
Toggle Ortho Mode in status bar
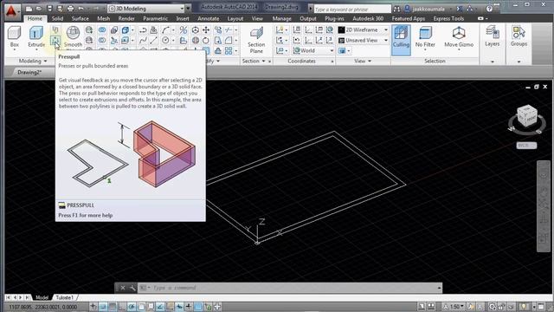[x=122, y=307]
